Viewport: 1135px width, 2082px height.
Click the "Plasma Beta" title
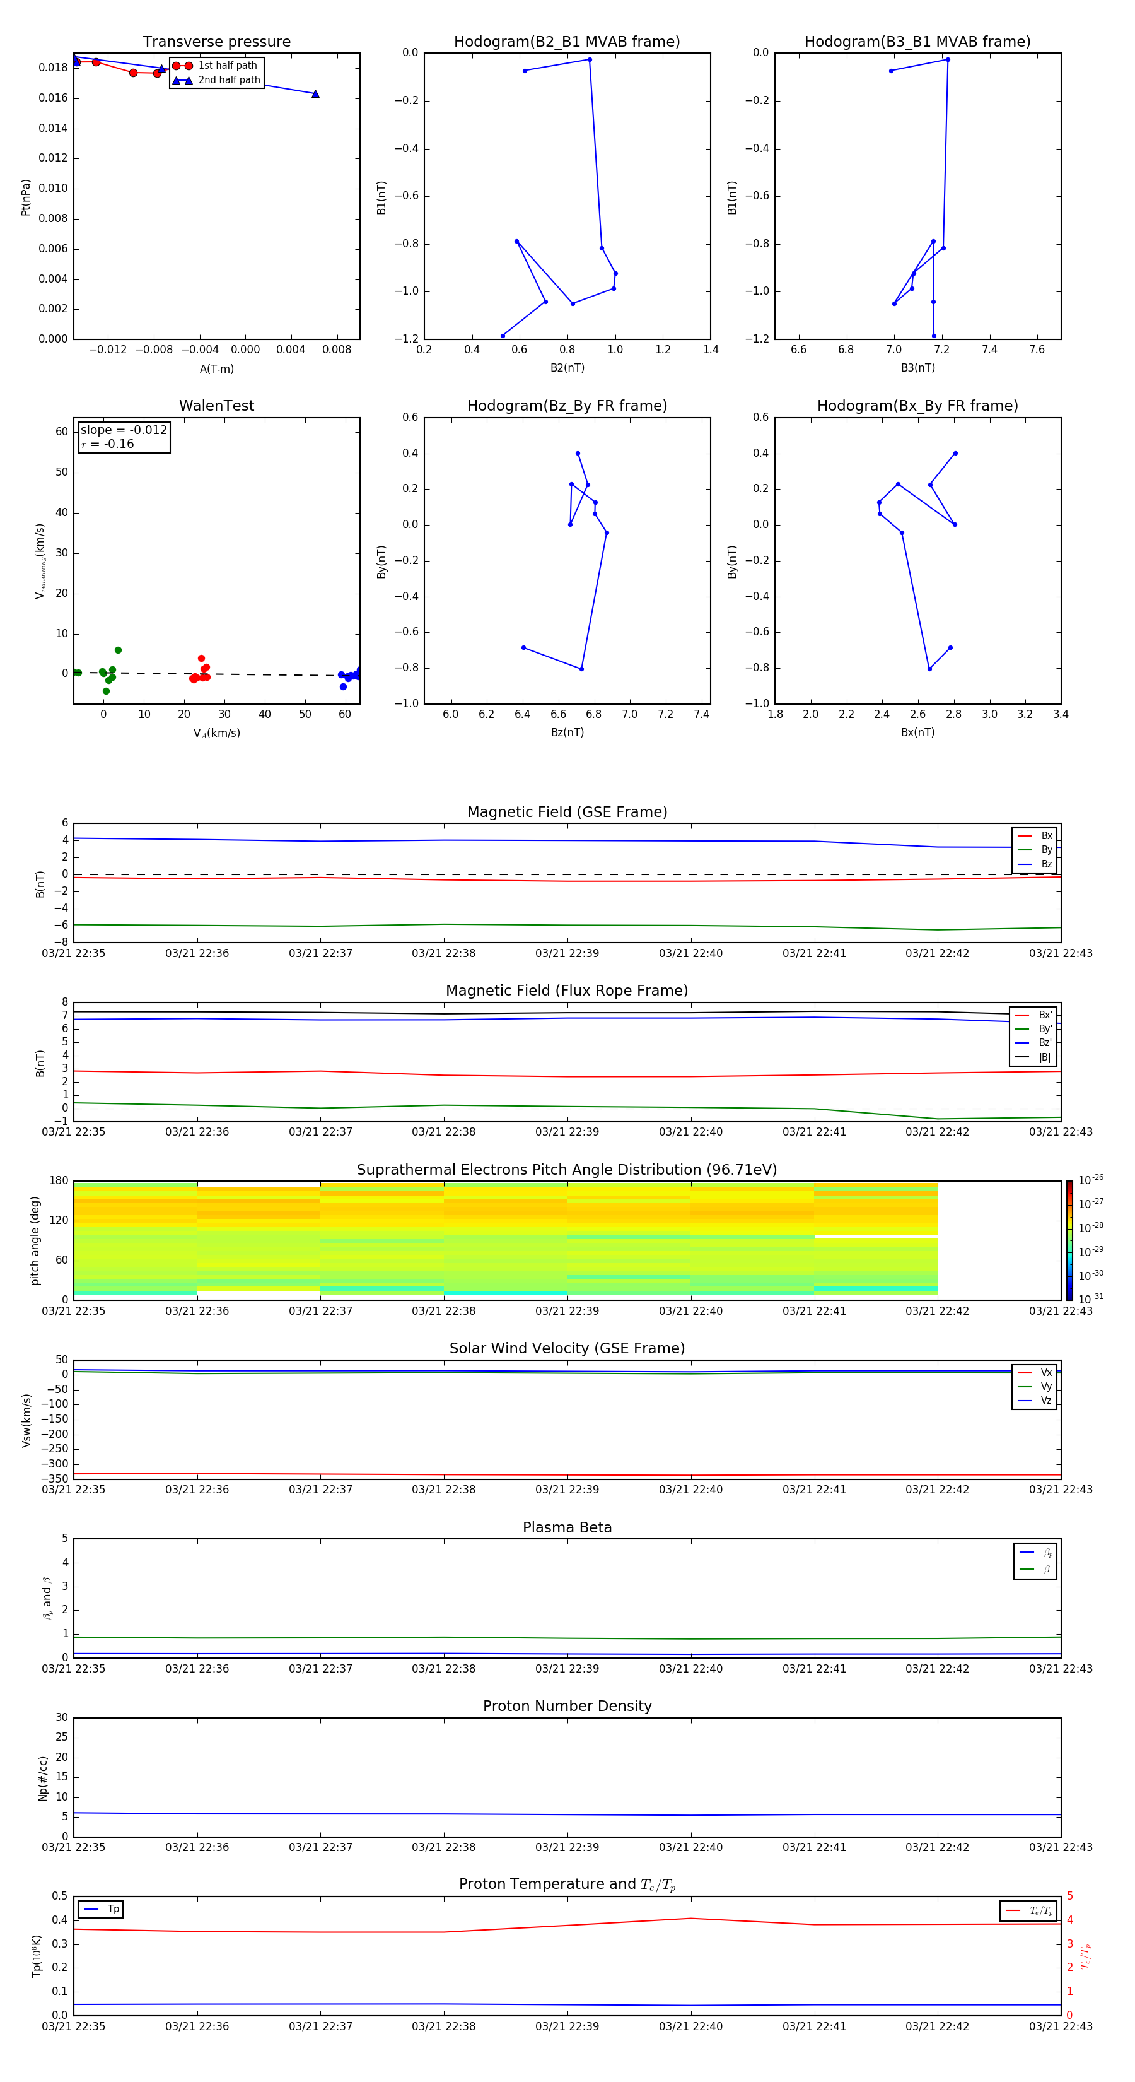[x=567, y=1528]
